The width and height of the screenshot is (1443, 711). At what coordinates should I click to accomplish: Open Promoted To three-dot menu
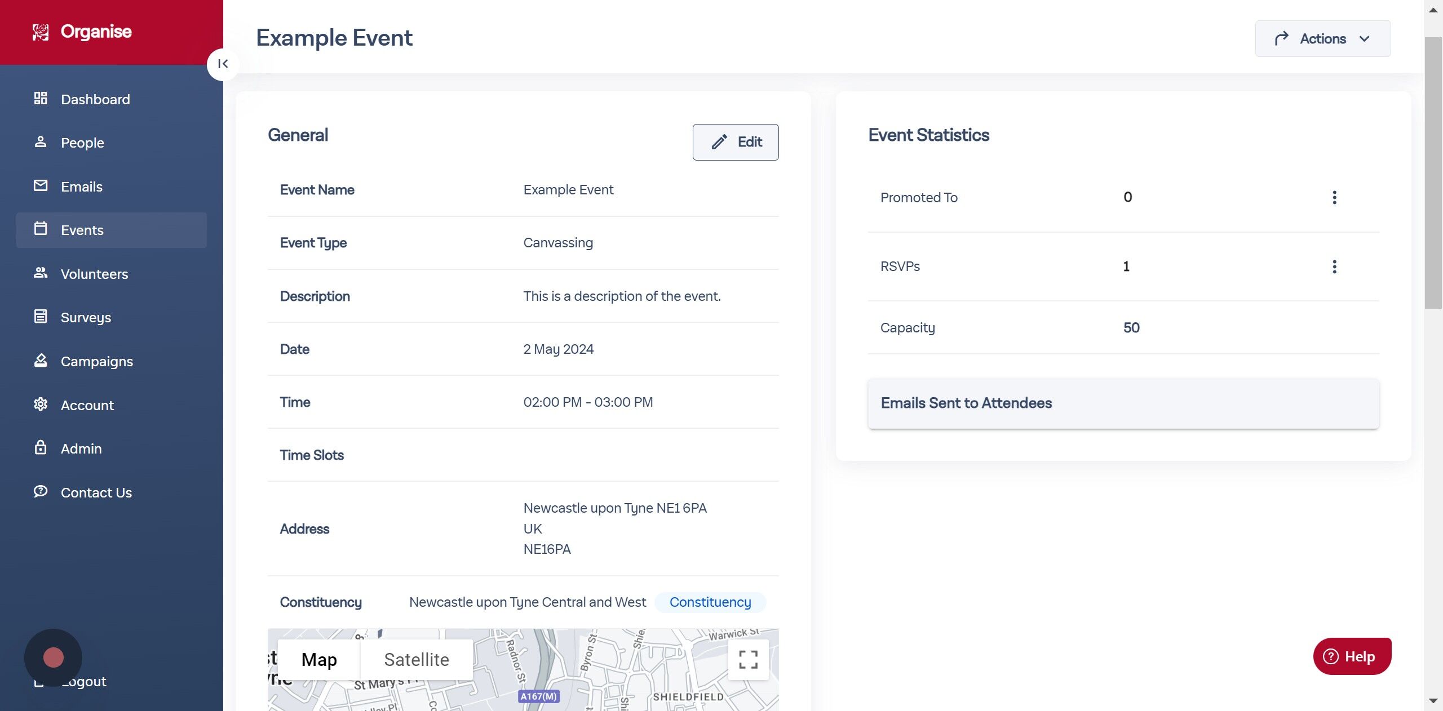tap(1334, 197)
